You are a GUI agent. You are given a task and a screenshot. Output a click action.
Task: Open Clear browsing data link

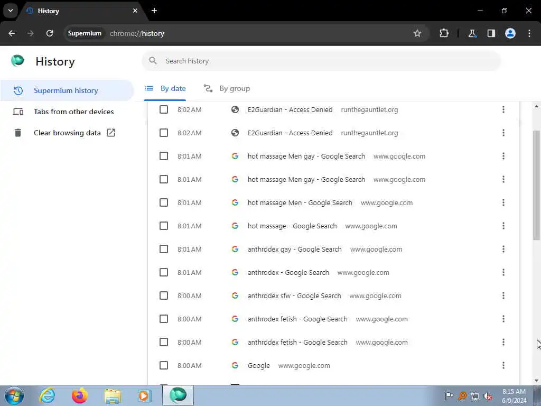67,133
